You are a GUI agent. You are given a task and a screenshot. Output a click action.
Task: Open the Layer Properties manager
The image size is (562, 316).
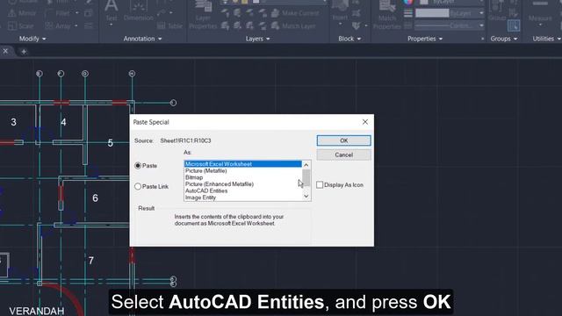[x=203, y=15]
